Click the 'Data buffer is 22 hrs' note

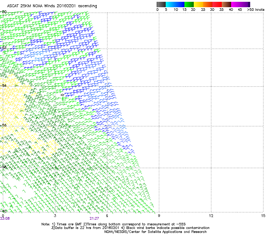[x=130, y=228]
